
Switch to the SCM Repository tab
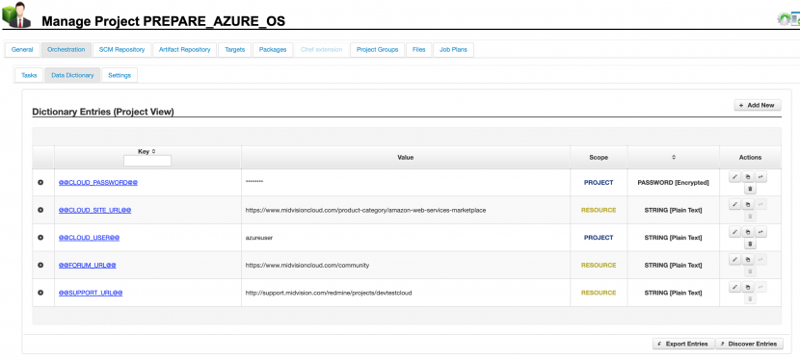[x=122, y=50]
